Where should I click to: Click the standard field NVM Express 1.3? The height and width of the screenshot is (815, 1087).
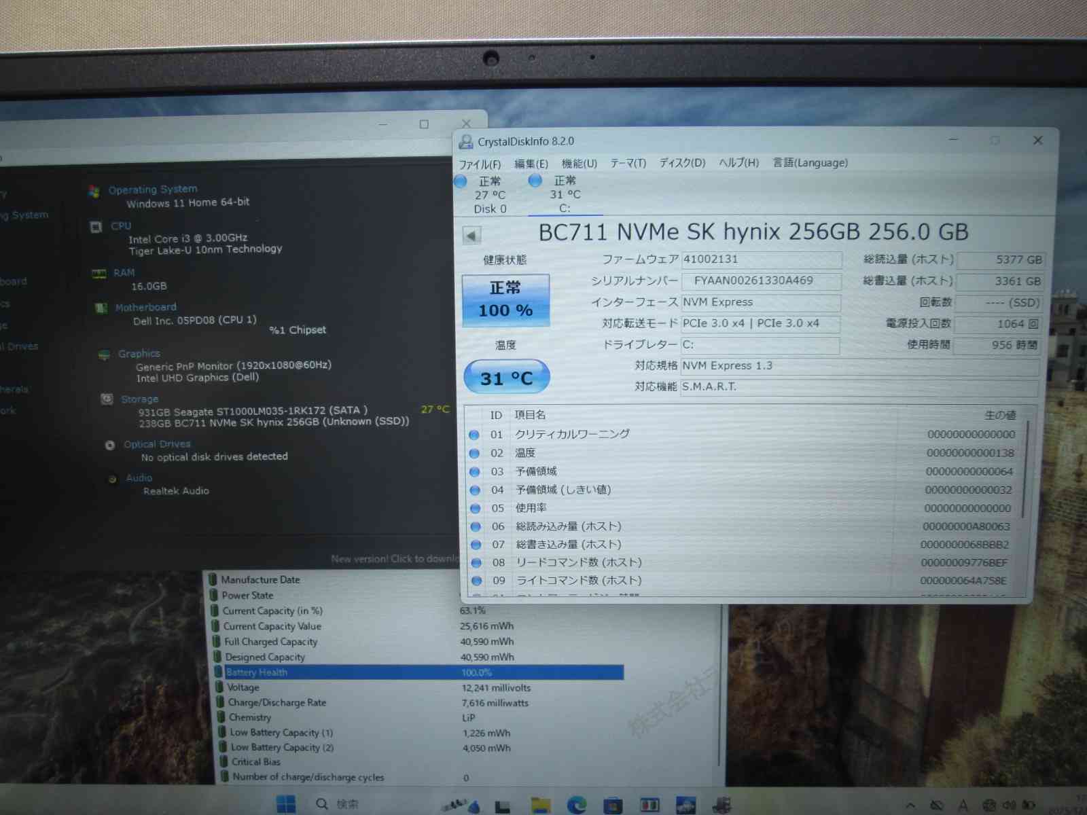point(859,366)
